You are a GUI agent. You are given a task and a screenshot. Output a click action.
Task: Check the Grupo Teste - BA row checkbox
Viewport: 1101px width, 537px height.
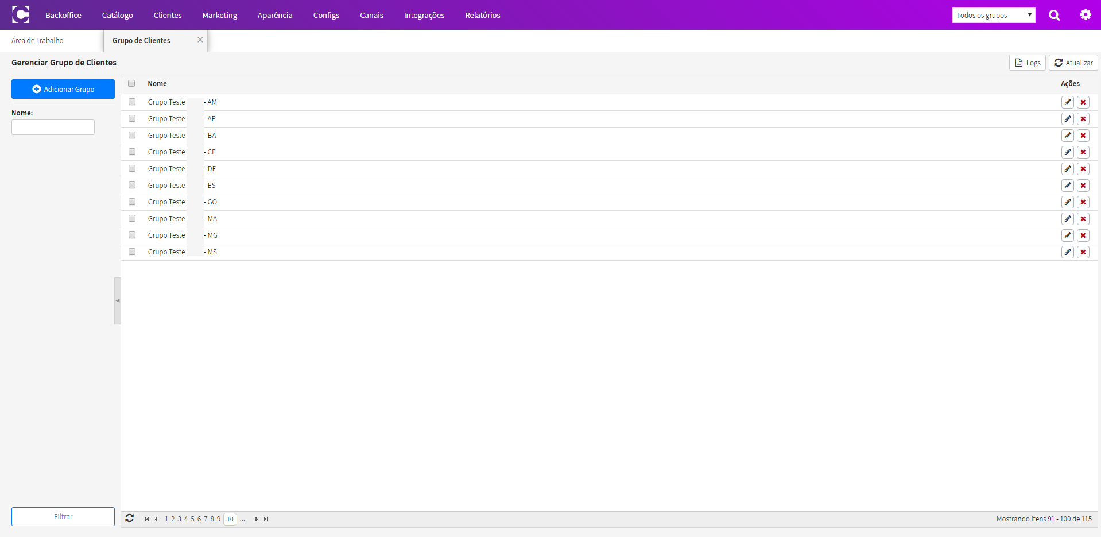[x=132, y=135]
